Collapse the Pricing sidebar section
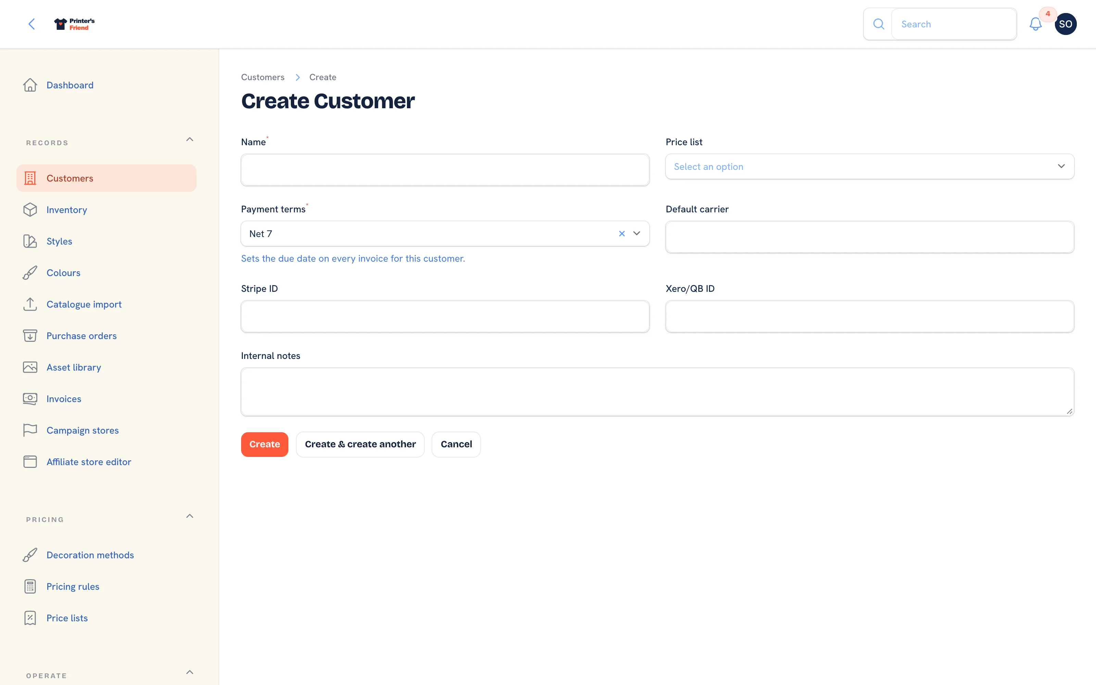Image resolution: width=1096 pixels, height=685 pixels. (190, 516)
